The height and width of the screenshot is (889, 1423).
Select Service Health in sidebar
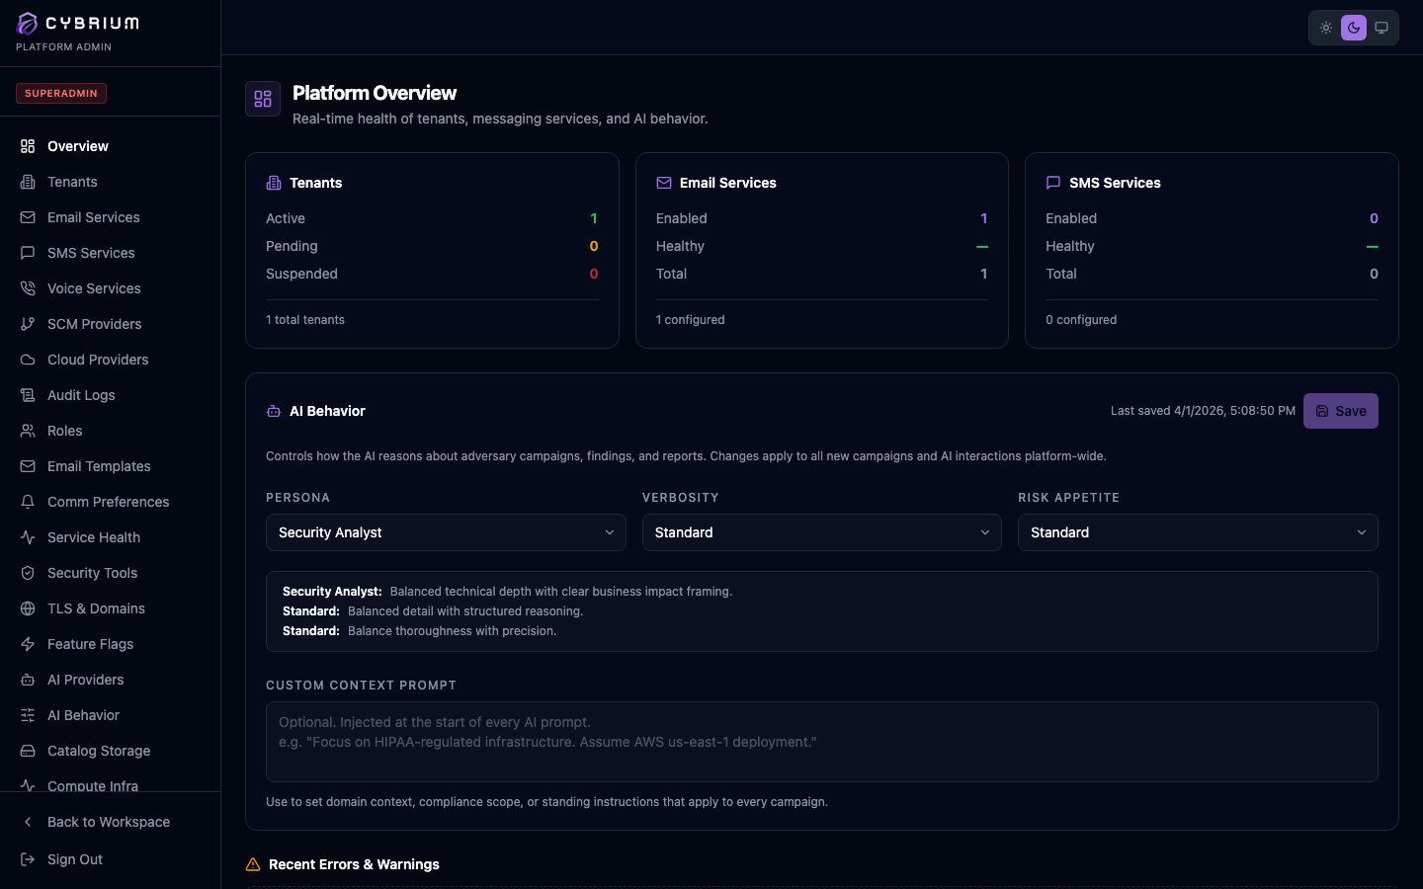coord(110,537)
